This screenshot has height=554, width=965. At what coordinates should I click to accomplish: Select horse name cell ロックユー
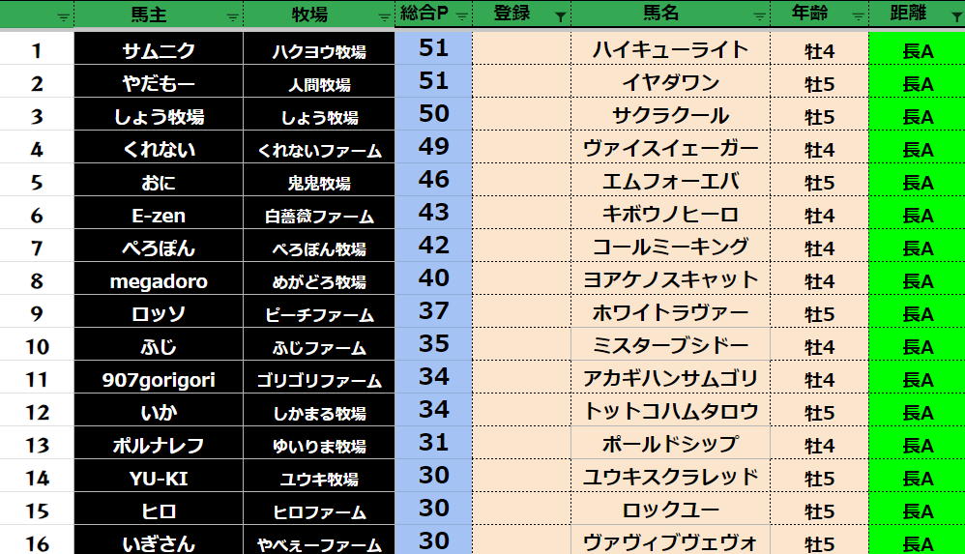tap(670, 510)
